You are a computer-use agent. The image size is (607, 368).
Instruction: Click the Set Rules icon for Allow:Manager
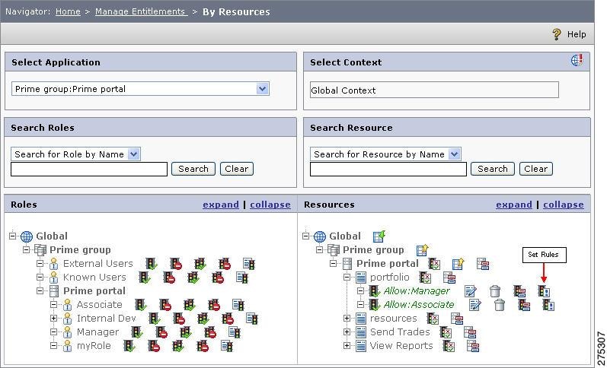pos(544,291)
